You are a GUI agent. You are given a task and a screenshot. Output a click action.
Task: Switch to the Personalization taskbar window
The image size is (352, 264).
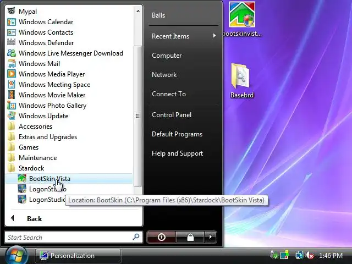pyautogui.click(x=78, y=255)
